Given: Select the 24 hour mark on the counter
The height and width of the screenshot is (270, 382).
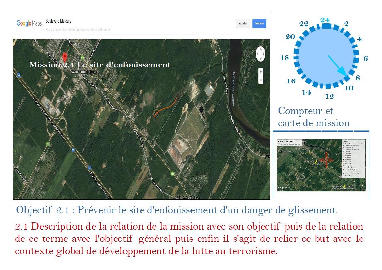Looking at the screenshot, I should click(325, 20).
